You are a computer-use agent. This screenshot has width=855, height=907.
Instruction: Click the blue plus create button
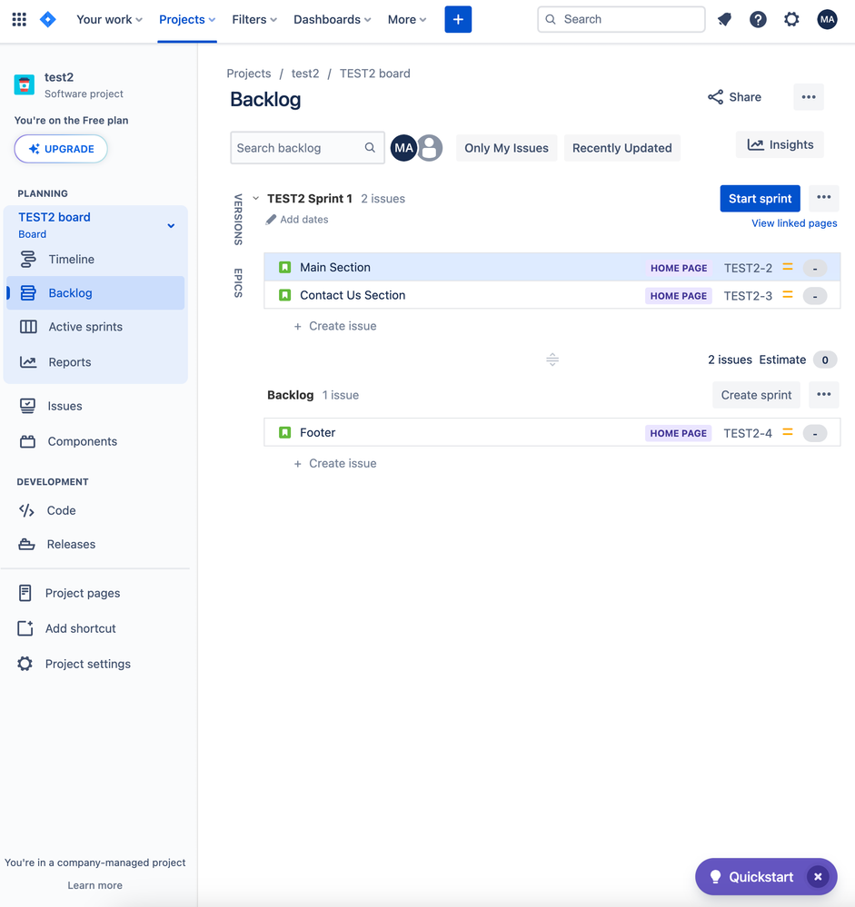[x=458, y=20]
